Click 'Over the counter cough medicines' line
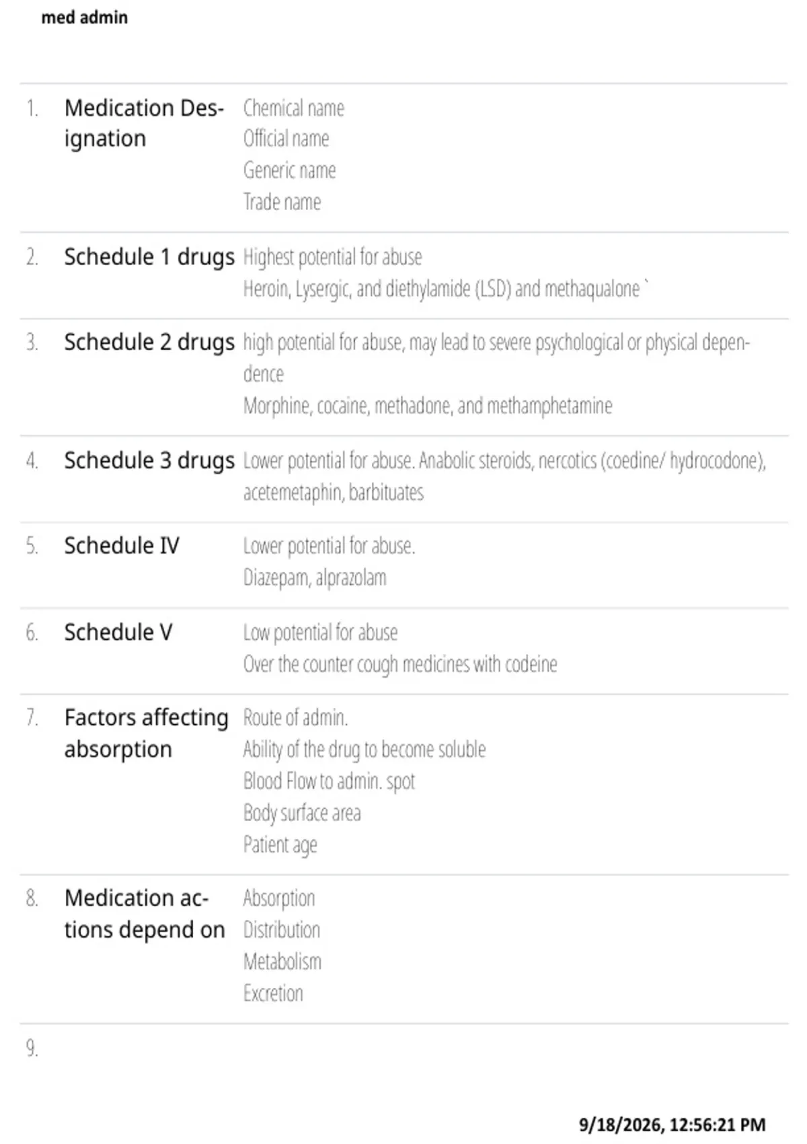The image size is (807, 1144). tap(400, 665)
